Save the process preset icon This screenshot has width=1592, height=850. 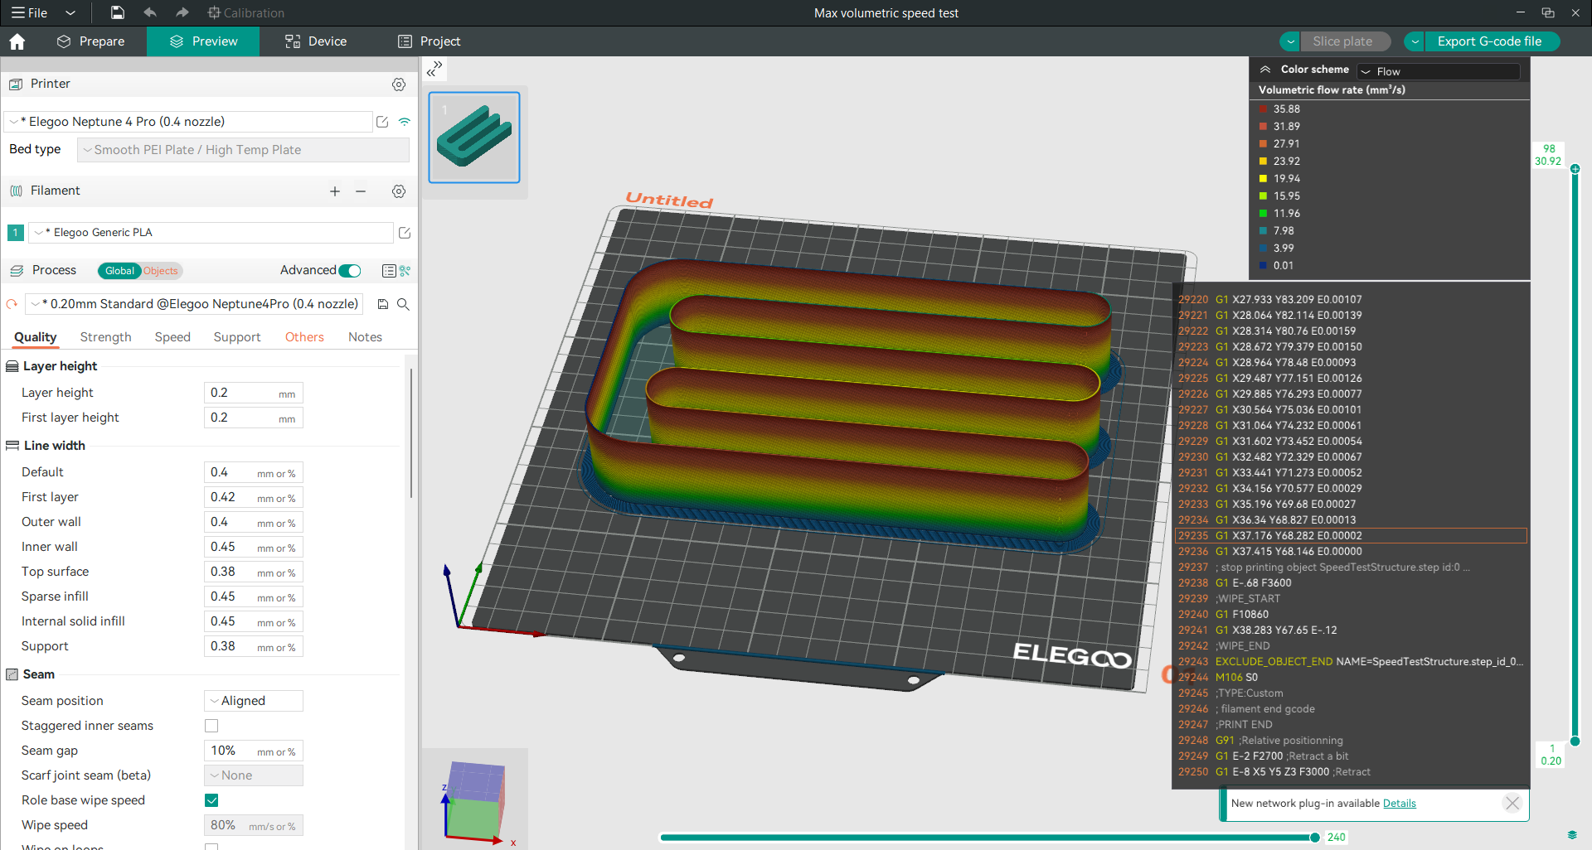[383, 304]
